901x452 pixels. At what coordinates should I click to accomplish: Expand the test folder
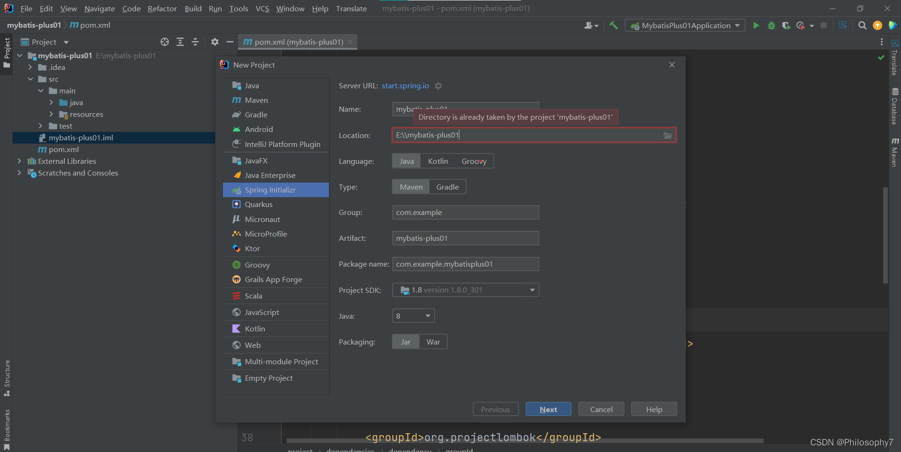click(x=41, y=126)
